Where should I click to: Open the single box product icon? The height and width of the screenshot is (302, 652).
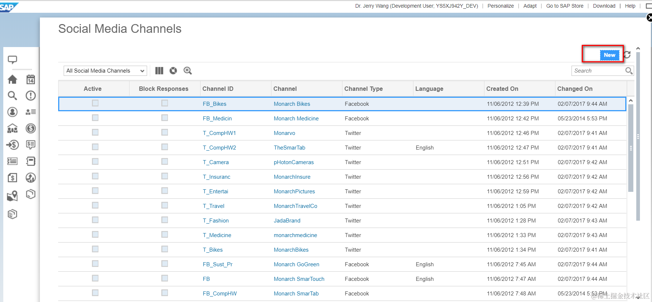pos(31,194)
